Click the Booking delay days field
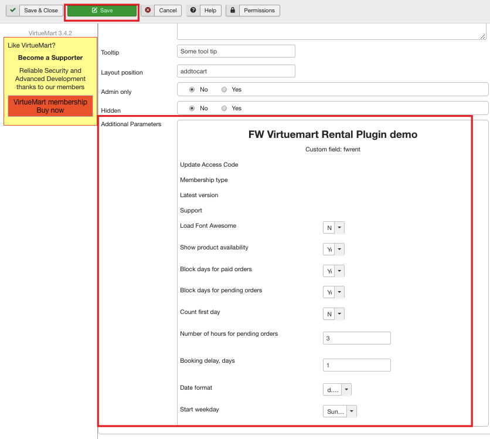Image resolution: width=490 pixels, height=439 pixels. point(356,365)
